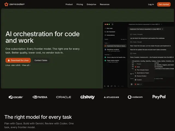Screen dimensions: 175x131
Task: Click the orange status icon of active task
Action: [x=105, y=46]
